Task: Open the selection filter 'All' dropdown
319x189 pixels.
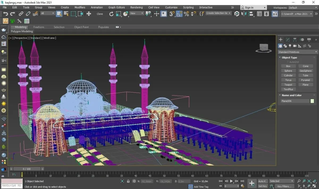Action: pyautogui.click(x=48, y=13)
